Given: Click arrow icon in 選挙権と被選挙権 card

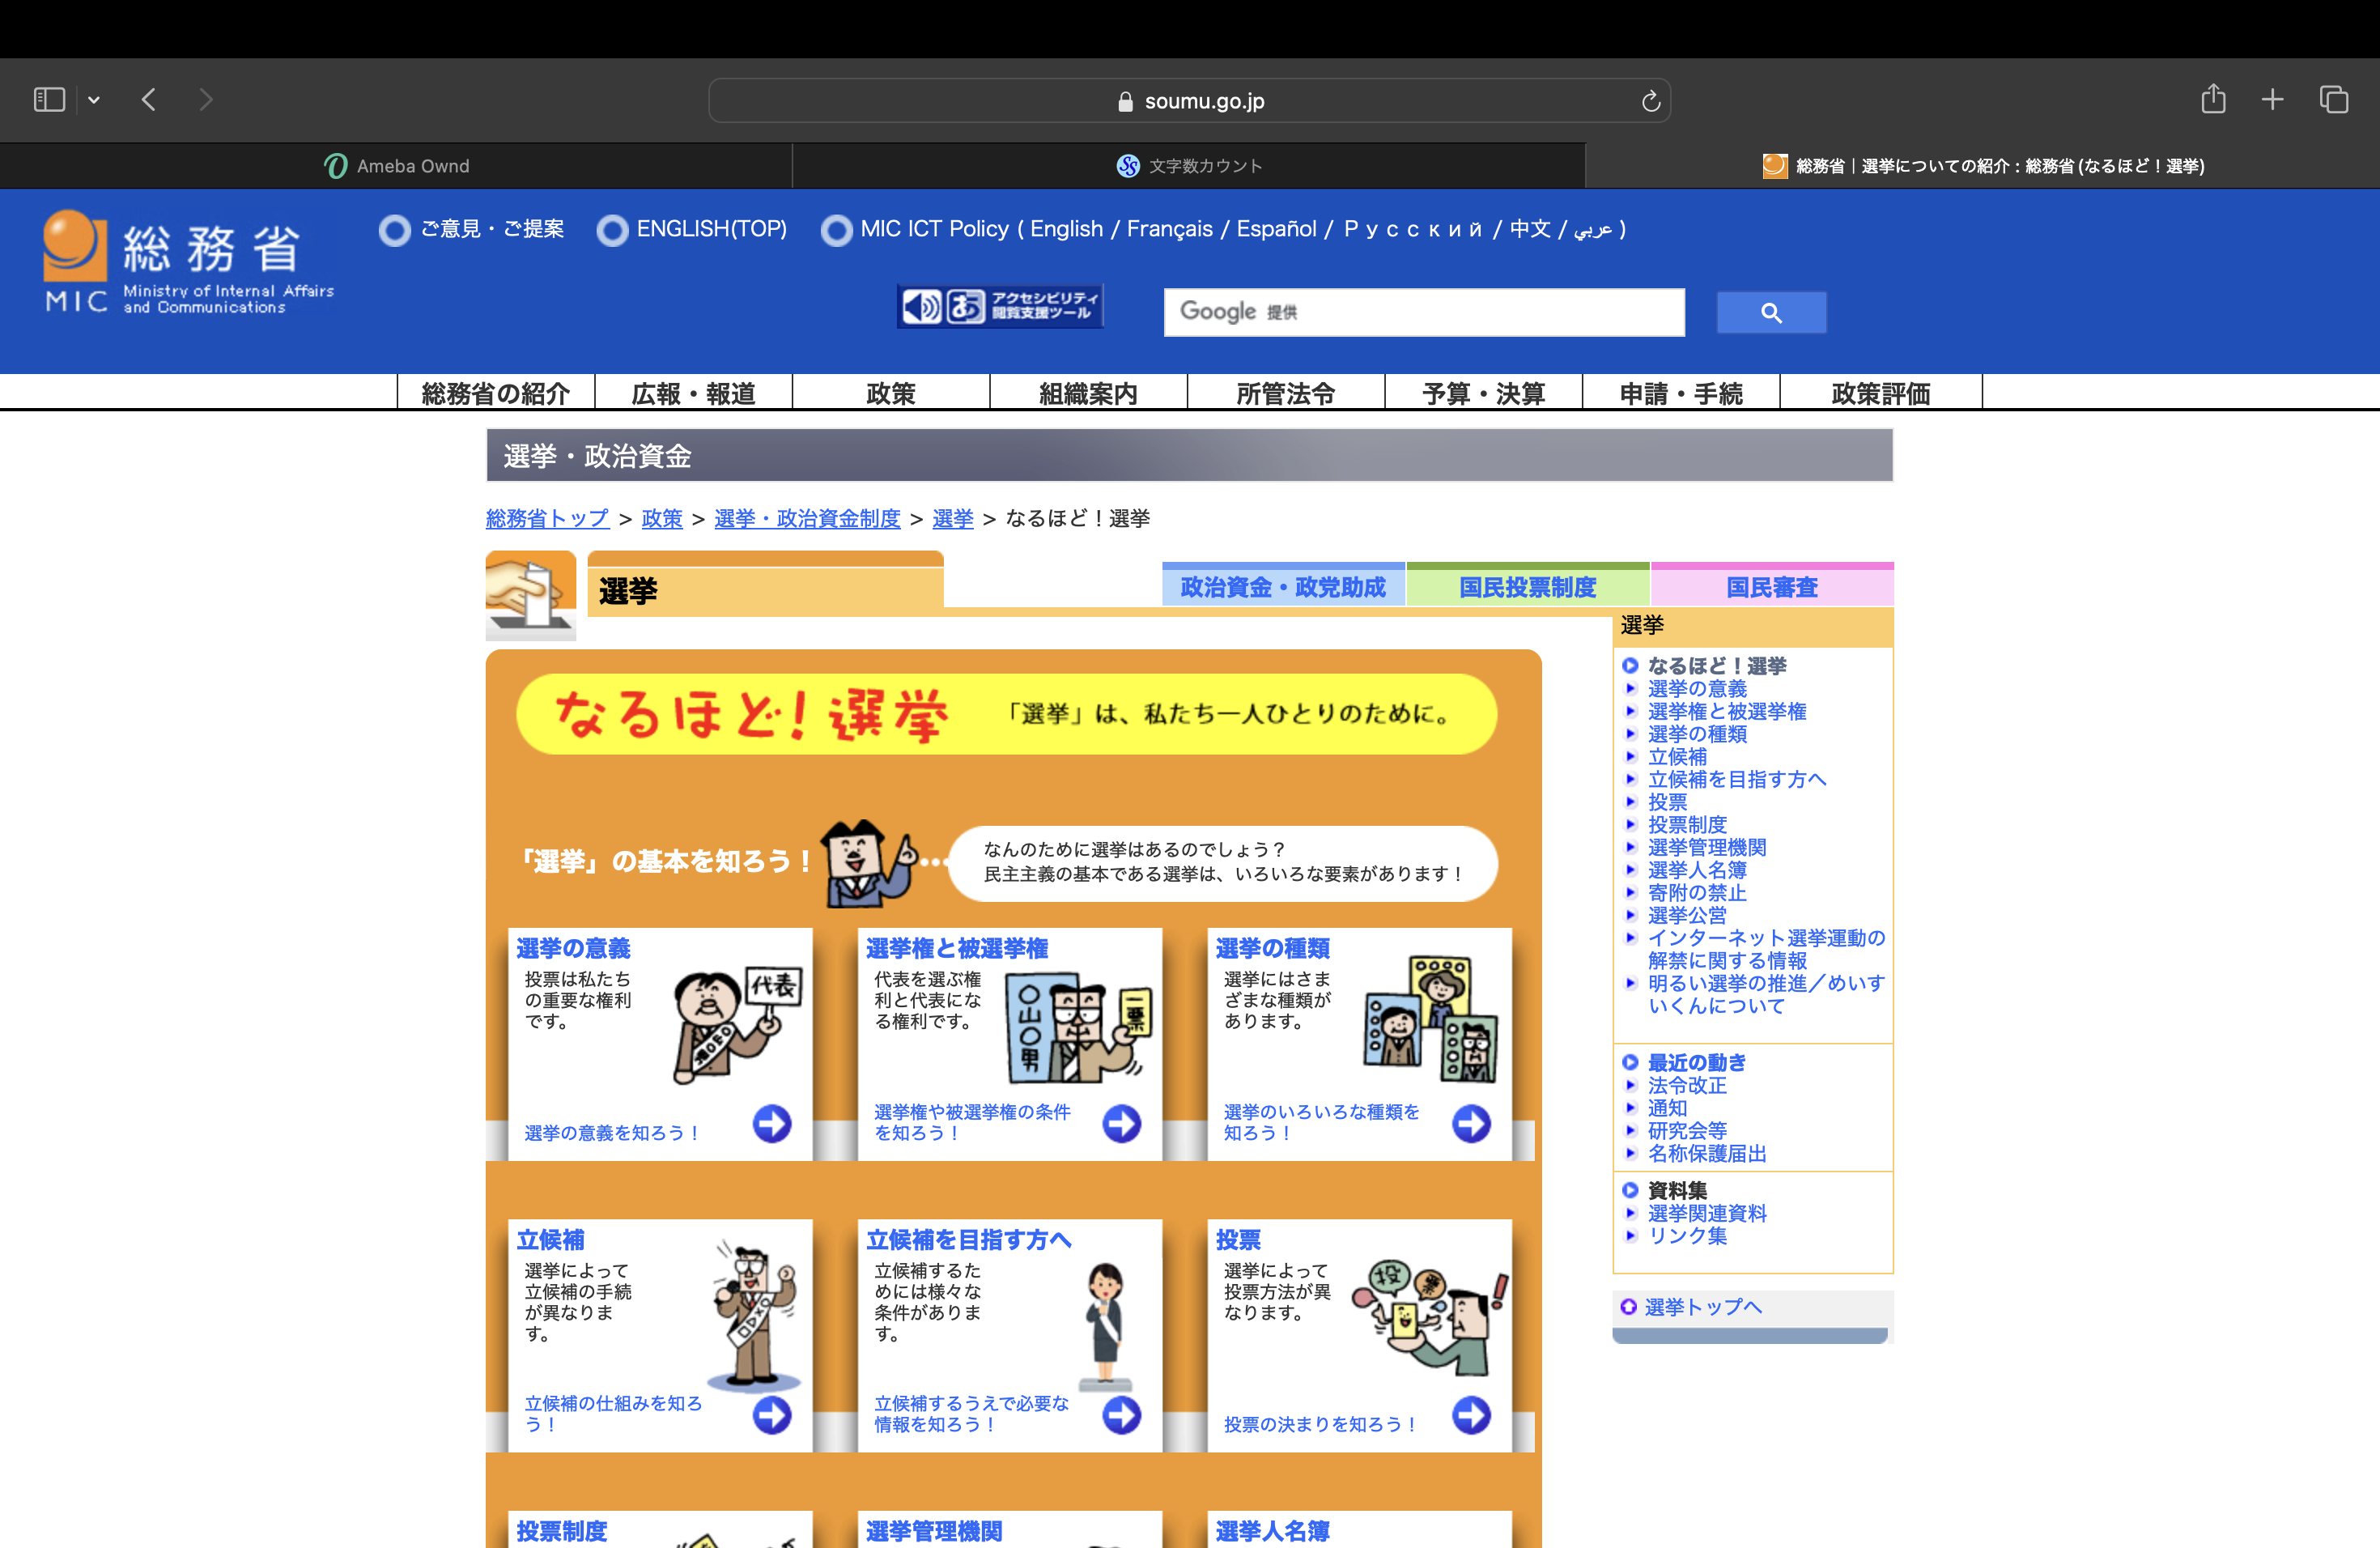Looking at the screenshot, I should [x=1122, y=1123].
